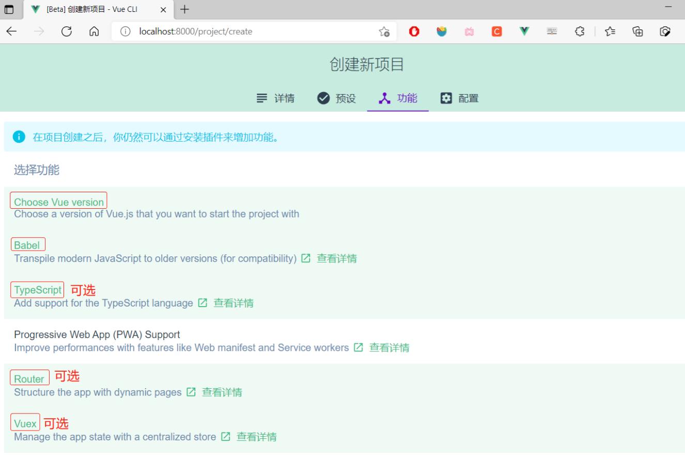Screen dimensions: 685x459
Task: Open 查看详情 link for Vuex
Action: [256, 437]
